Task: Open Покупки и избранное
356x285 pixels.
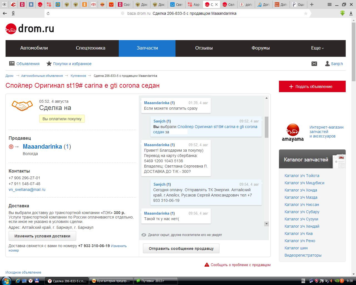Action: pyautogui.click(x=69, y=64)
